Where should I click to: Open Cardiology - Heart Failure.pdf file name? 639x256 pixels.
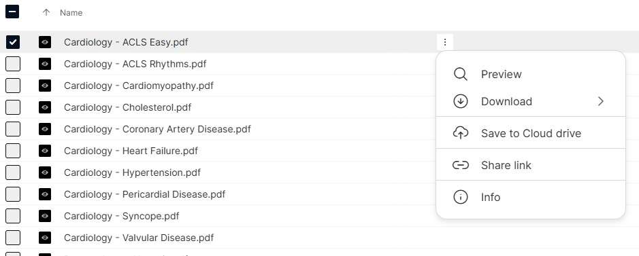pos(131,151)
